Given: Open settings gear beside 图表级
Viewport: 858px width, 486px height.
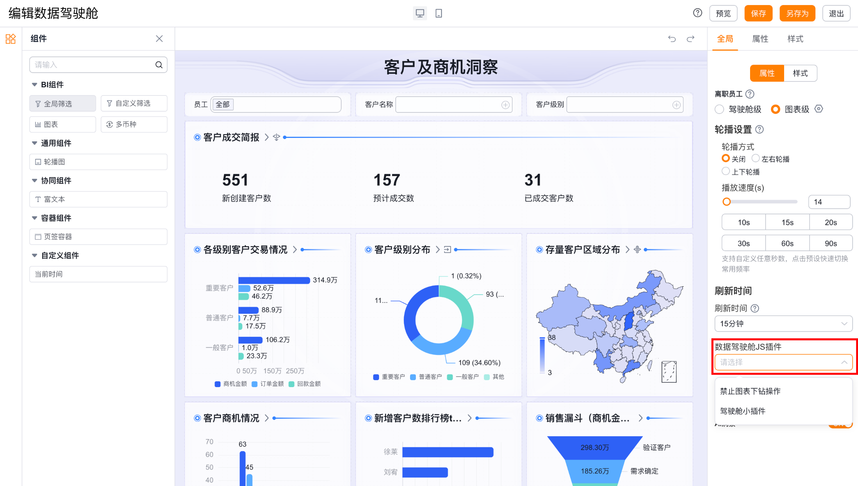Looking at the screenshot, I should pos(819,109).
